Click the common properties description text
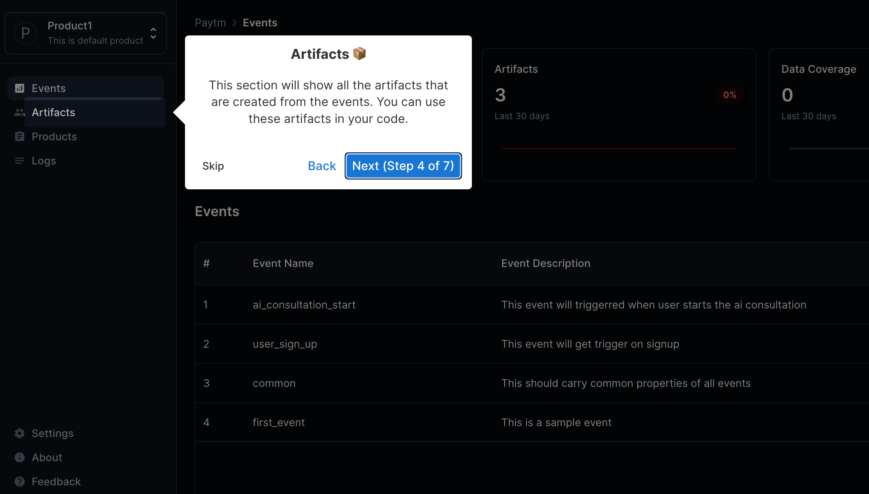The width and height of the screenshot is (869, 494). click(626, 383)
